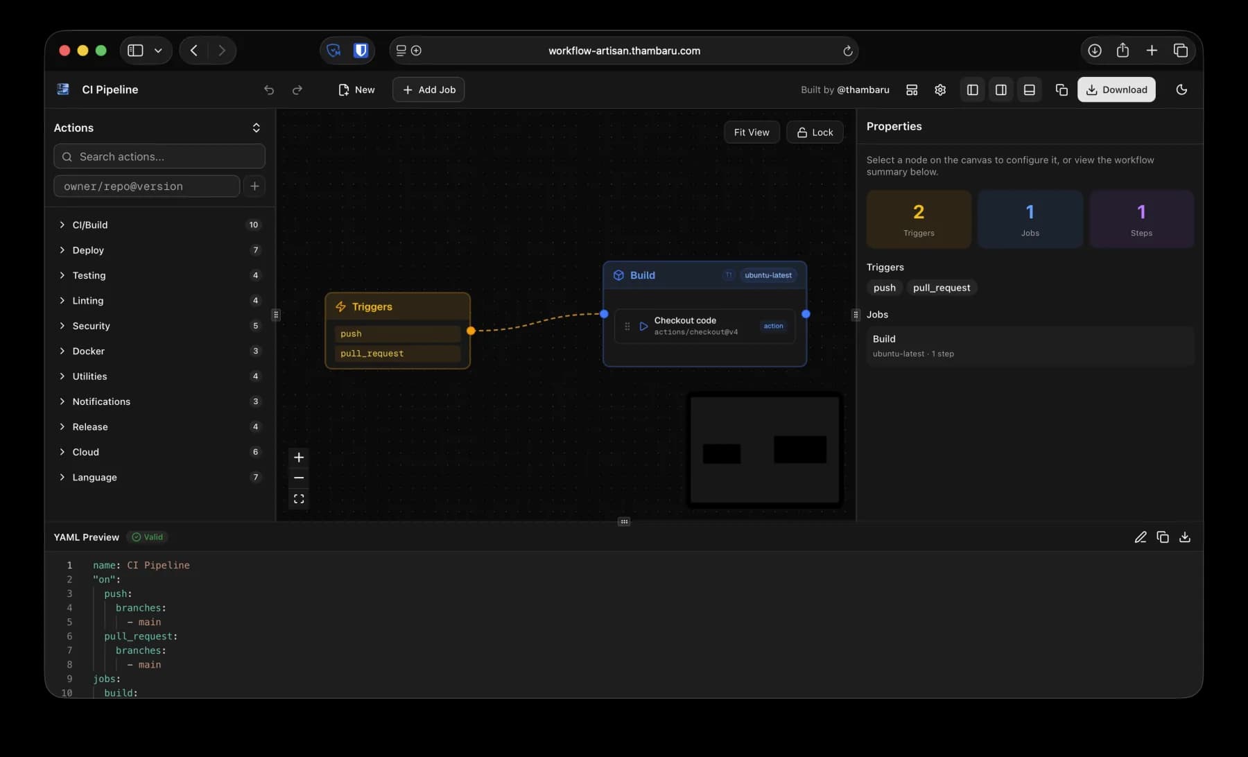Expand the Security actions category
This screenshot has width=1248, height=757.
pyautogui.click(x=91, y=326)
